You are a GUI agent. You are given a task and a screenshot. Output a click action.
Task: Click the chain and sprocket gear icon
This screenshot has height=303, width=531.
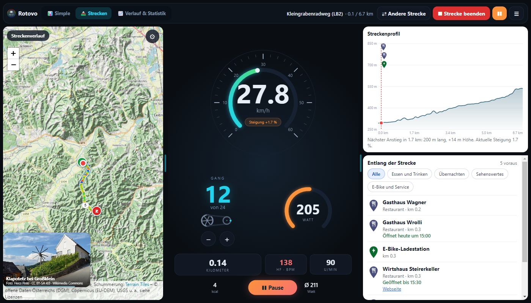[x=216, y=220]
